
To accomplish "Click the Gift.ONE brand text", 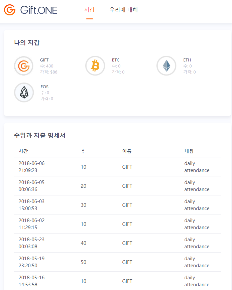I will point(39,10).
